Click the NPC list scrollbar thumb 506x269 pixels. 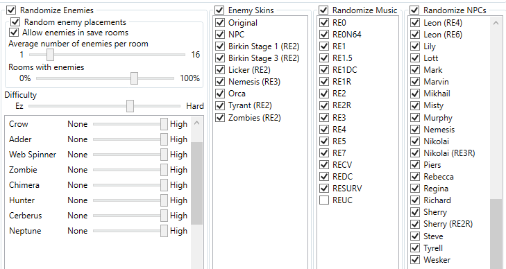click(496, 234)
